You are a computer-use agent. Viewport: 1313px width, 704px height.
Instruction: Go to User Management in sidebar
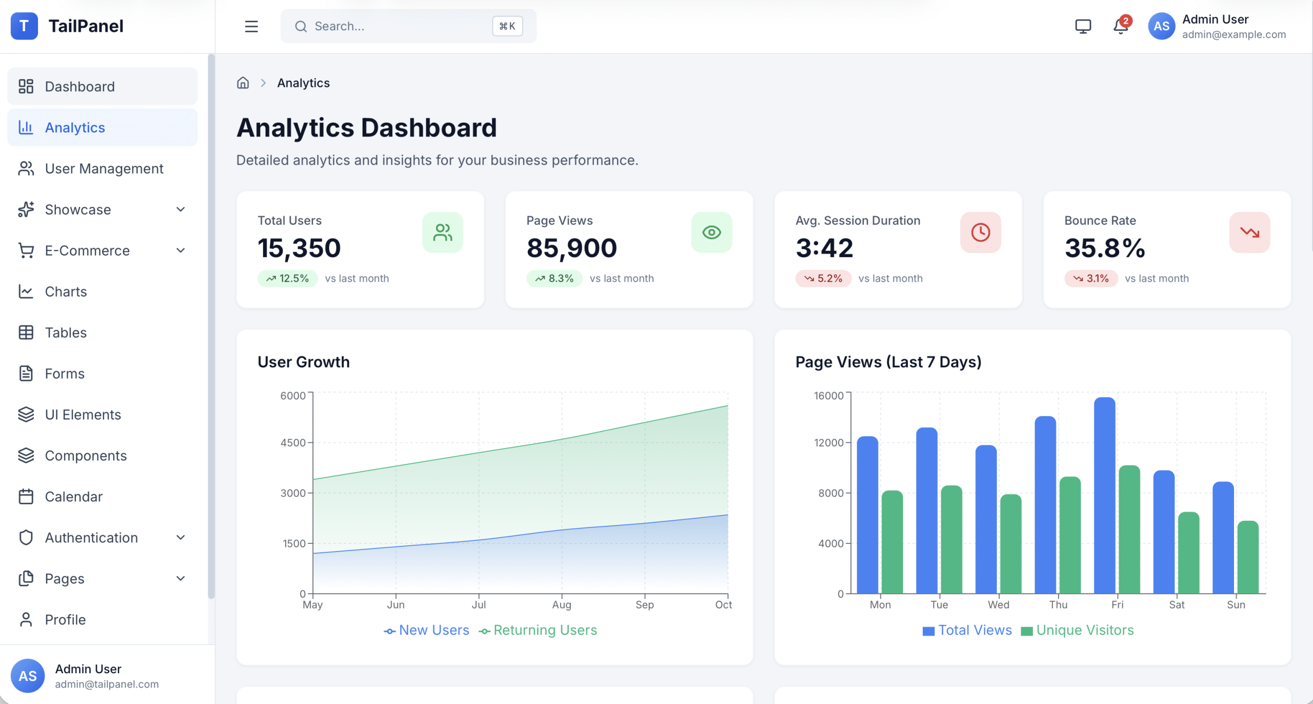[104, 168]
